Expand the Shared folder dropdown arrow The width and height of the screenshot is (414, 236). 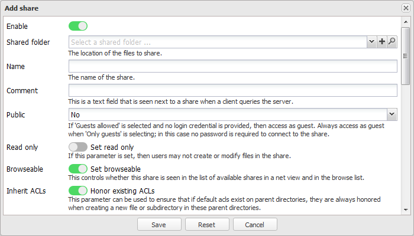click(x=371, y=42)
